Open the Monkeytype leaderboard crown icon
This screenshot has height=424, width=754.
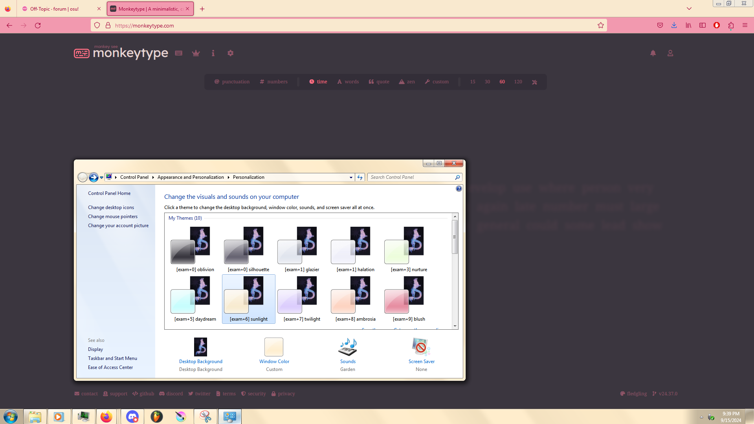(196, 53)
